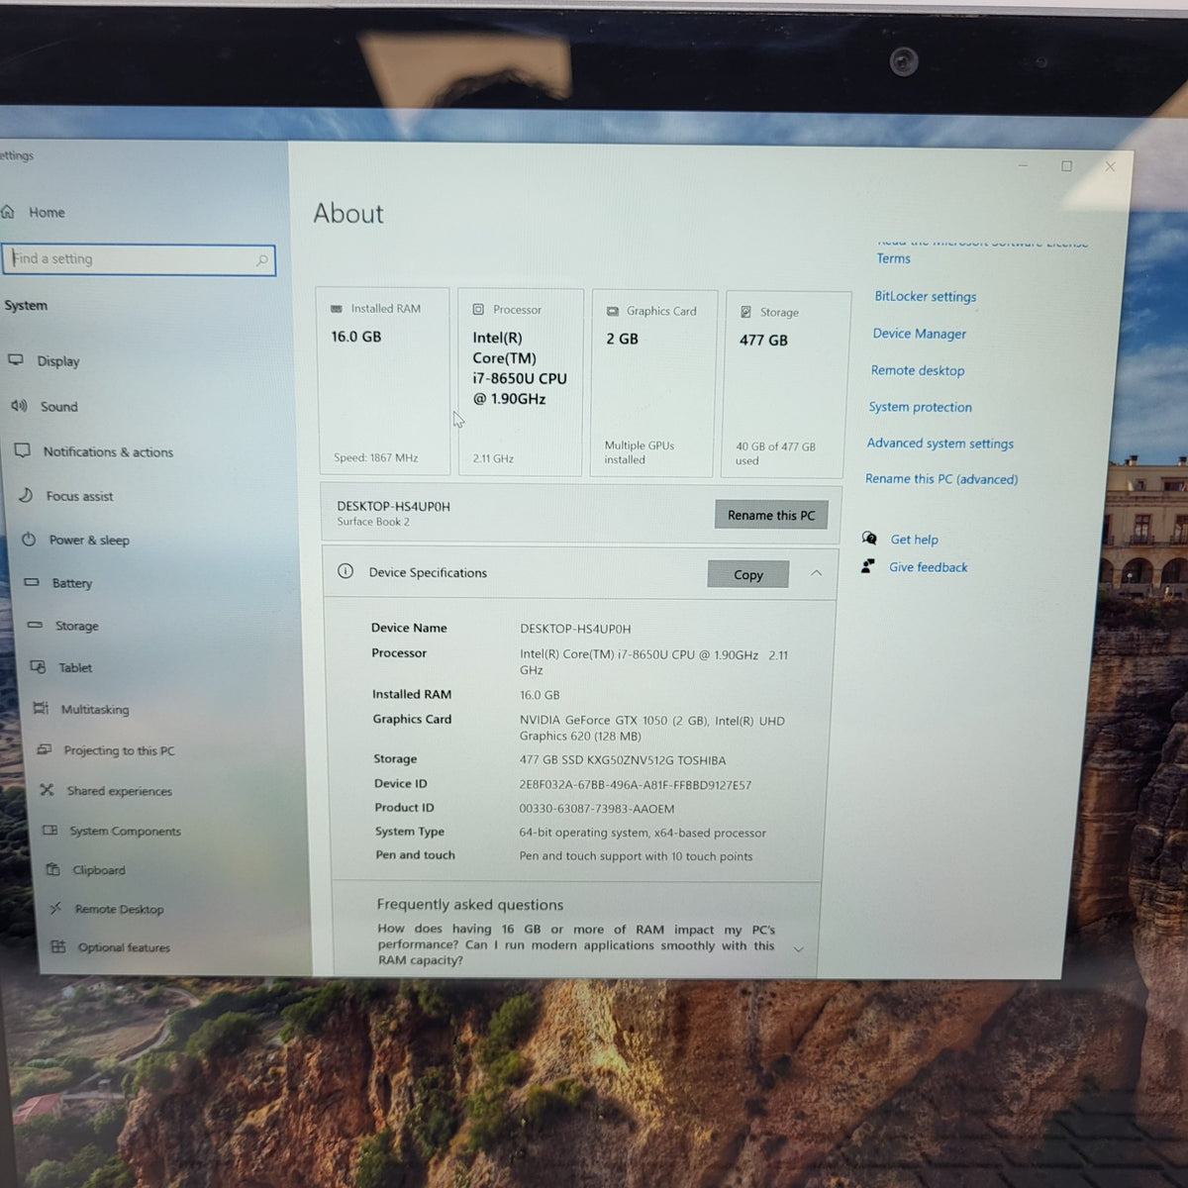
Task: Open Power & sleep icon
Action: (29, 540)
